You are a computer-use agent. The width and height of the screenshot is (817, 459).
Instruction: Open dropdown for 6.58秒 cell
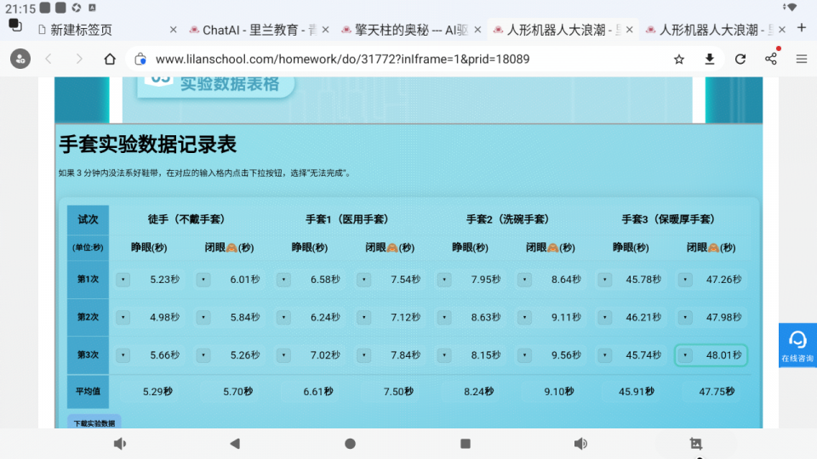pyautogui.click(x=283, y=280)
